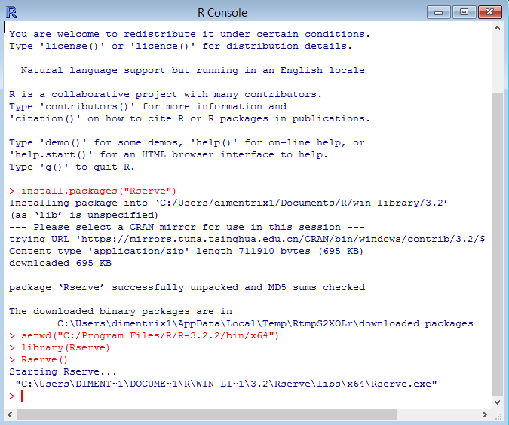This screenshot has width=509, height=425.
Task: Click the Rserve() command line
Action: tap(38, 359)
